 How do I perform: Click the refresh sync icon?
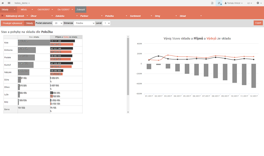219,3
